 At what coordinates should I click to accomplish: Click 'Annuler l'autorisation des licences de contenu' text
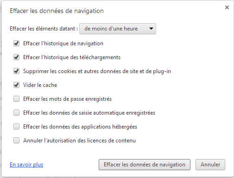(x=79, y=141)
